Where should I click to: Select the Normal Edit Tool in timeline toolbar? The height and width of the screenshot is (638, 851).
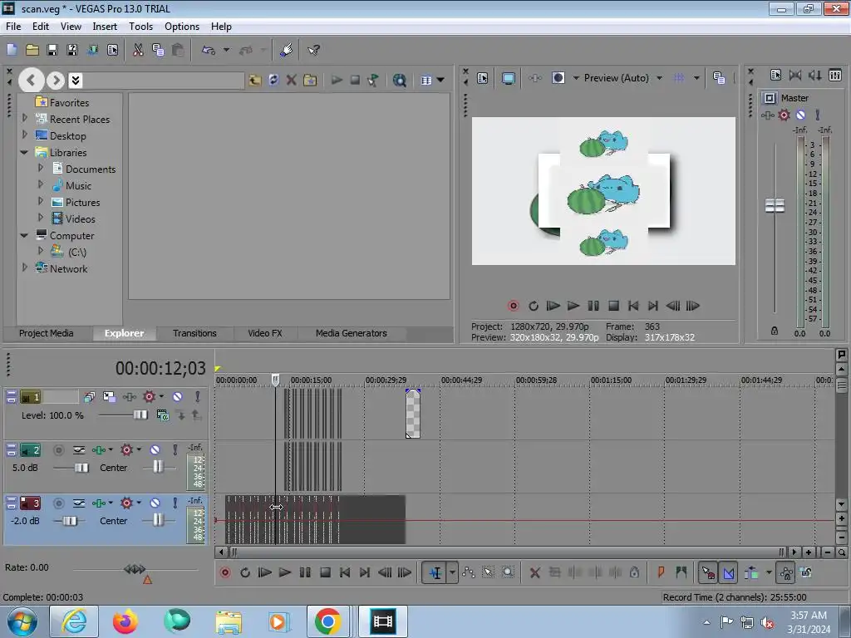tap(435, 572)
